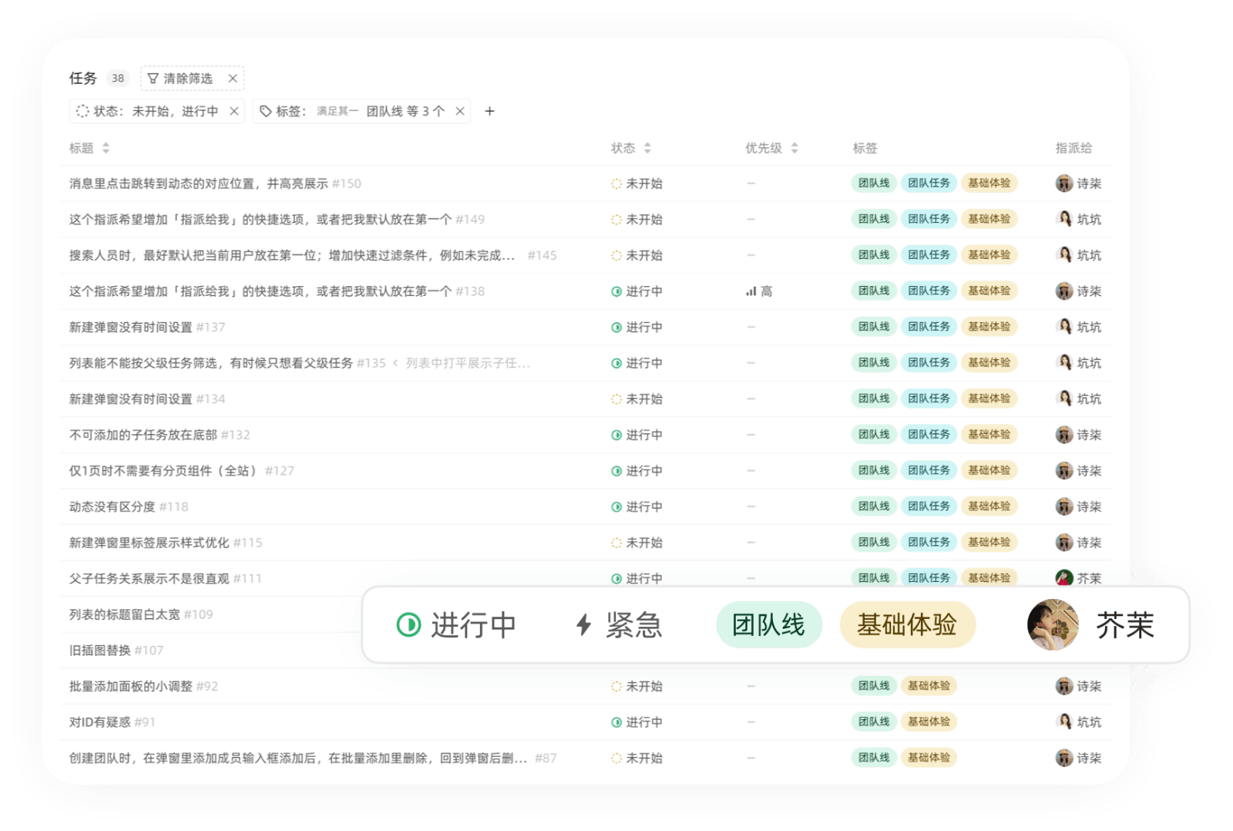Click the high priority bars icon on task #138

[751, 291]
